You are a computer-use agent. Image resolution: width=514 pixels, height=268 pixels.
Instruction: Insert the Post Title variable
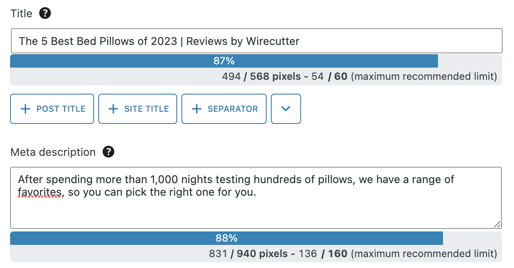point(52,108)
